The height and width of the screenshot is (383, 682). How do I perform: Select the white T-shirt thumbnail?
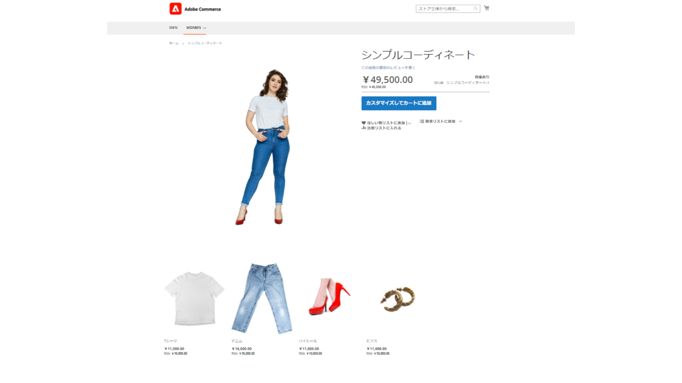point(194,298)
